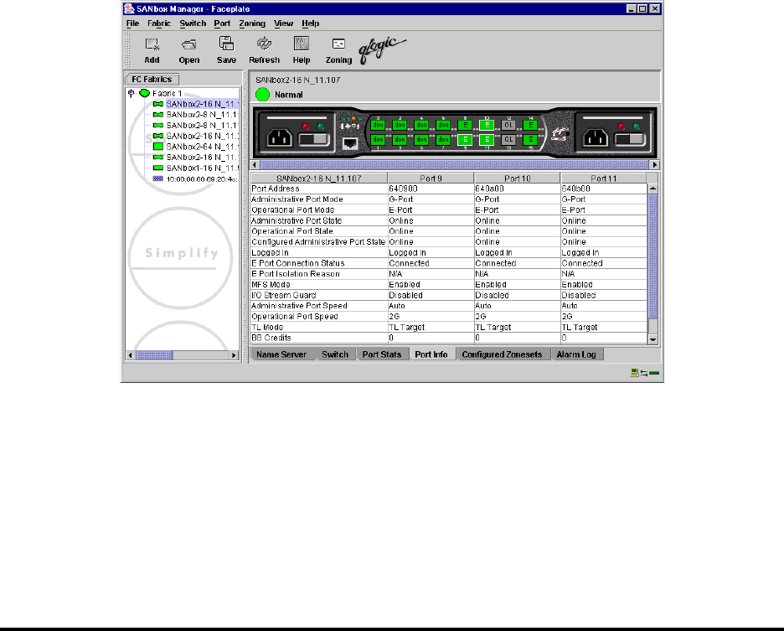Click the Port 10 column header
Screen dimensions: 784x631
coord(515,178)
